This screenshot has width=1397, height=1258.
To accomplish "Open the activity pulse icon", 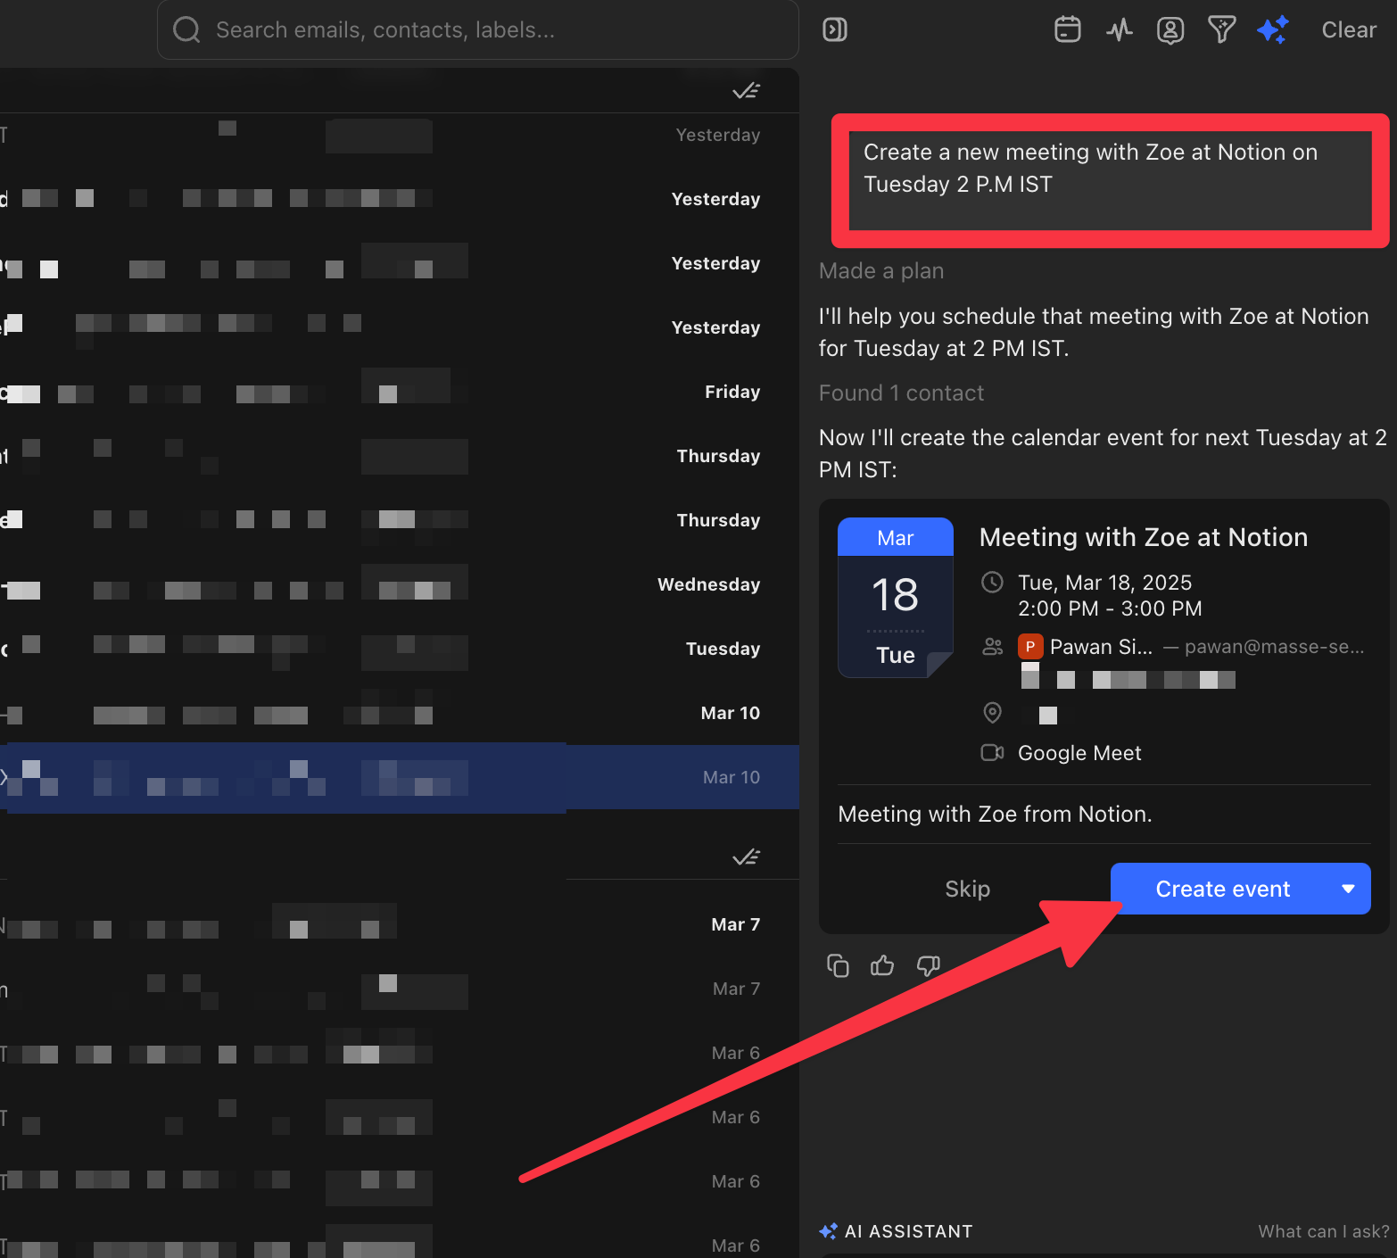I will pyautogui.click(x=1119, y=29).
